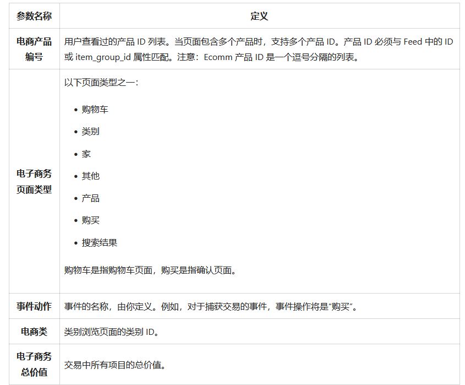Click the 类别浏览页面的类别 ID definition cell

tap(110, 332)
